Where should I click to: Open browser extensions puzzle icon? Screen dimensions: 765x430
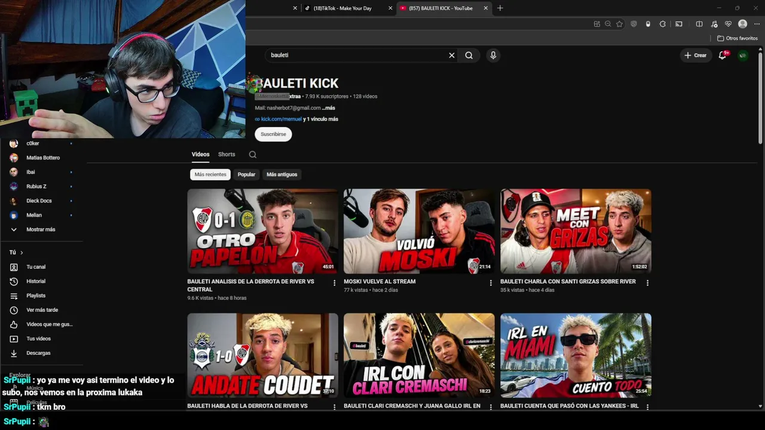point(663,24)
